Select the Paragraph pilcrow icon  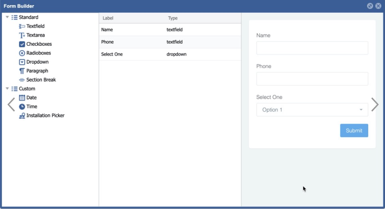pos(22,71)
